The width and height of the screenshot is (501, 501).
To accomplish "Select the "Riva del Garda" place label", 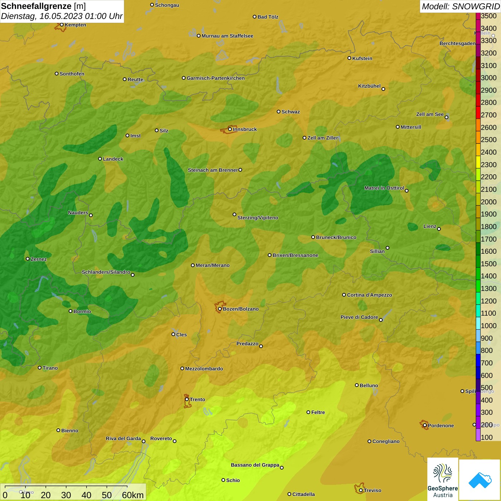I will tap(123, 438).
